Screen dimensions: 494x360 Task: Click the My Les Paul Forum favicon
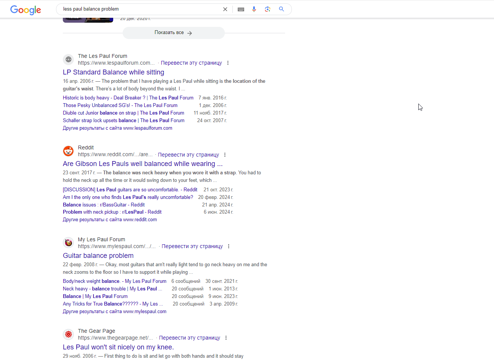point(69,243)
